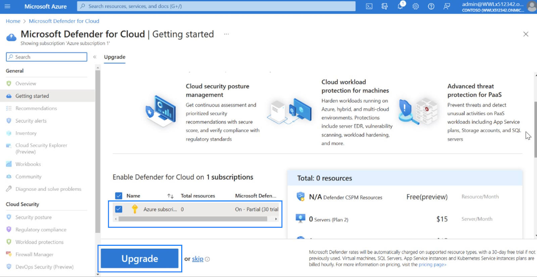Viewport: 537px width, 277px height.
Task: Click the Total resources column header
Action: 198,196
